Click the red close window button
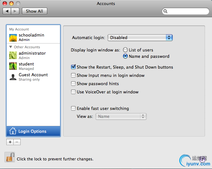The width and height of the screenshot is (212, 169). 5,3
